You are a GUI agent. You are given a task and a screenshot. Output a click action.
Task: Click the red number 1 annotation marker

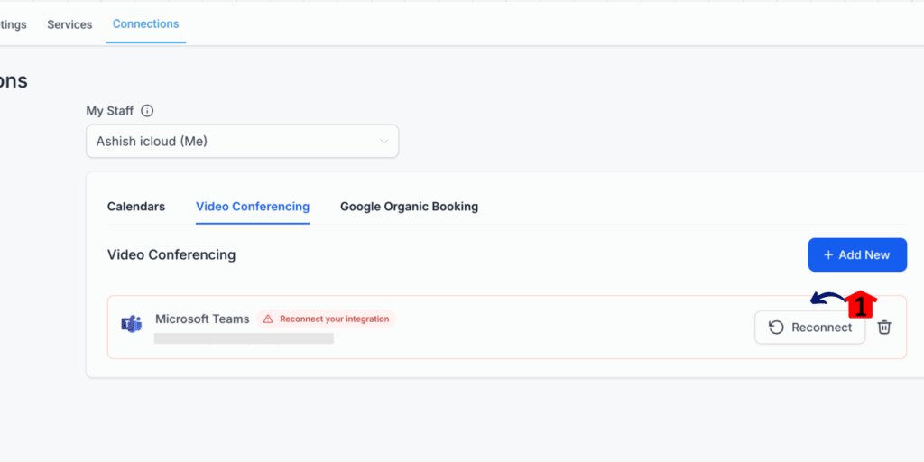pos(860,305)
